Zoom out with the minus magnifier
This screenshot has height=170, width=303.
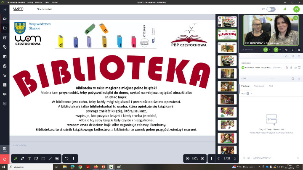pos(187,159)
